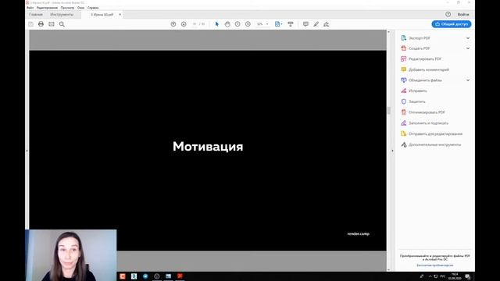Image resolution: width=500 pixels, height=281 pixels.
Task: Click Дополнительные инструменты icon
Action: (404, 144)
